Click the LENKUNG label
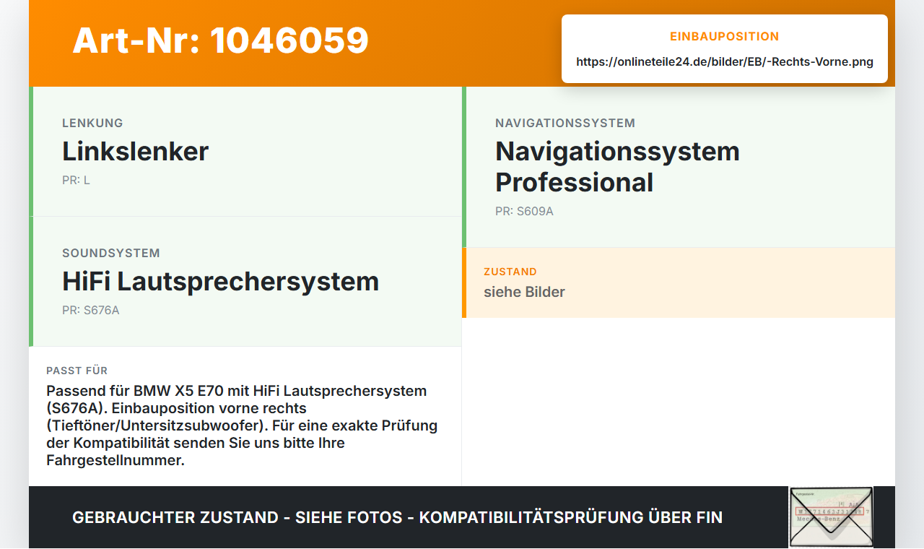This screenshot has width=924, height=549. 92,123
